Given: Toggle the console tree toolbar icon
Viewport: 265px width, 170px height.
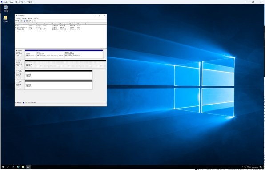Looking at the screenshot, I should (22, 21).
